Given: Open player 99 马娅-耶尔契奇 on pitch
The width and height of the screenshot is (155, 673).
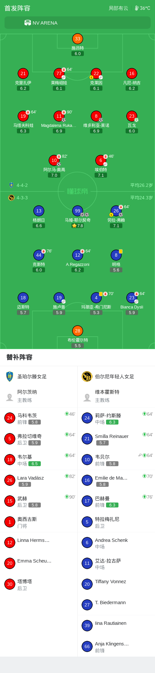Looking at the screenshot, I should (78, 211).
